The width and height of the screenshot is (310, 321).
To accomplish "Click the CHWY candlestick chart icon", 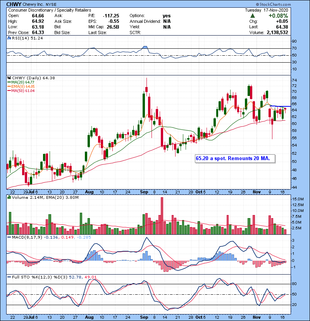I will pyautogui.click(x=9, y=78).
